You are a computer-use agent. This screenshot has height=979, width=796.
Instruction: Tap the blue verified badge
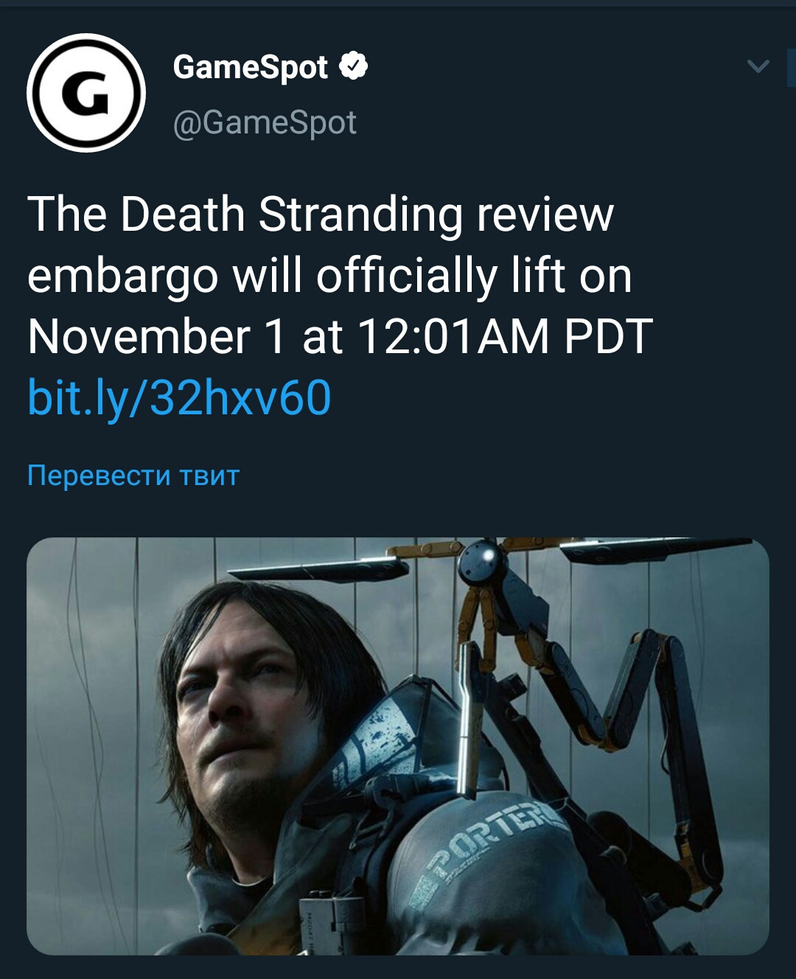click(354, 67)
